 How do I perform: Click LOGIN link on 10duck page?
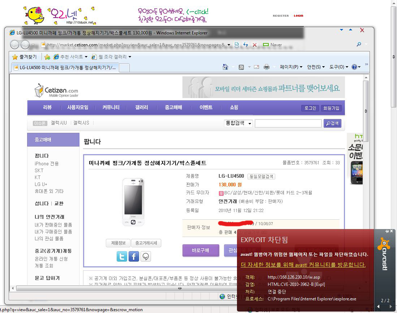[x=298, y=16]
